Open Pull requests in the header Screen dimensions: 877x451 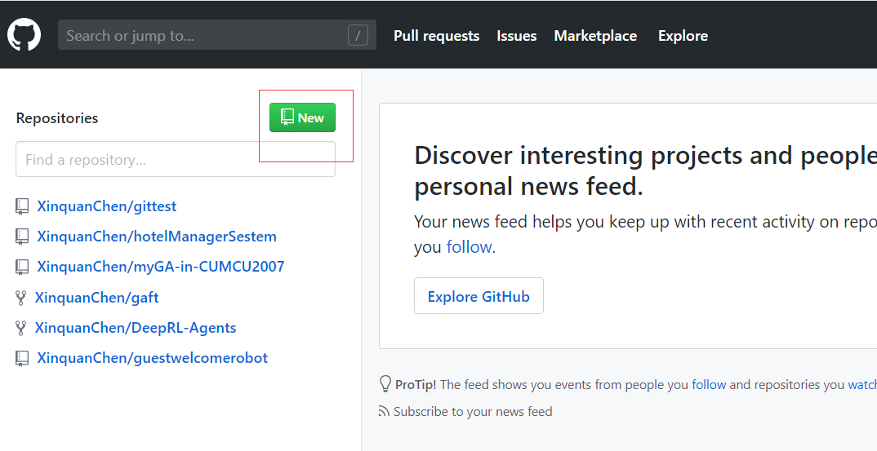(x=436, y=36)
